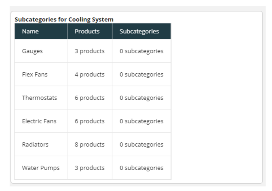Click 0 subcategories in Water Pumps row
Viewport: 272px width, 191px height.
tap(142, 168)
